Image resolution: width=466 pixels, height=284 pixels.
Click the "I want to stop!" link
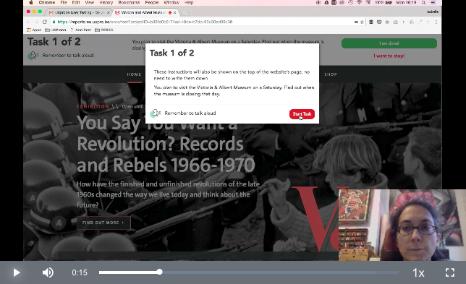click(x=389, y=56)
